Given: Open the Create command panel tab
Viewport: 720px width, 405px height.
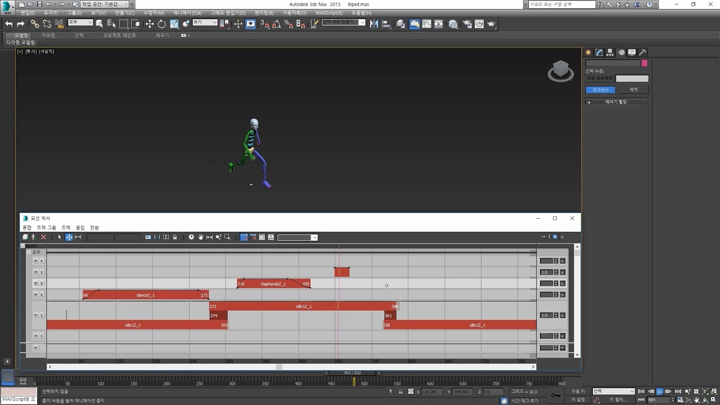Looking at the screenshot, I should pos(588,52).
